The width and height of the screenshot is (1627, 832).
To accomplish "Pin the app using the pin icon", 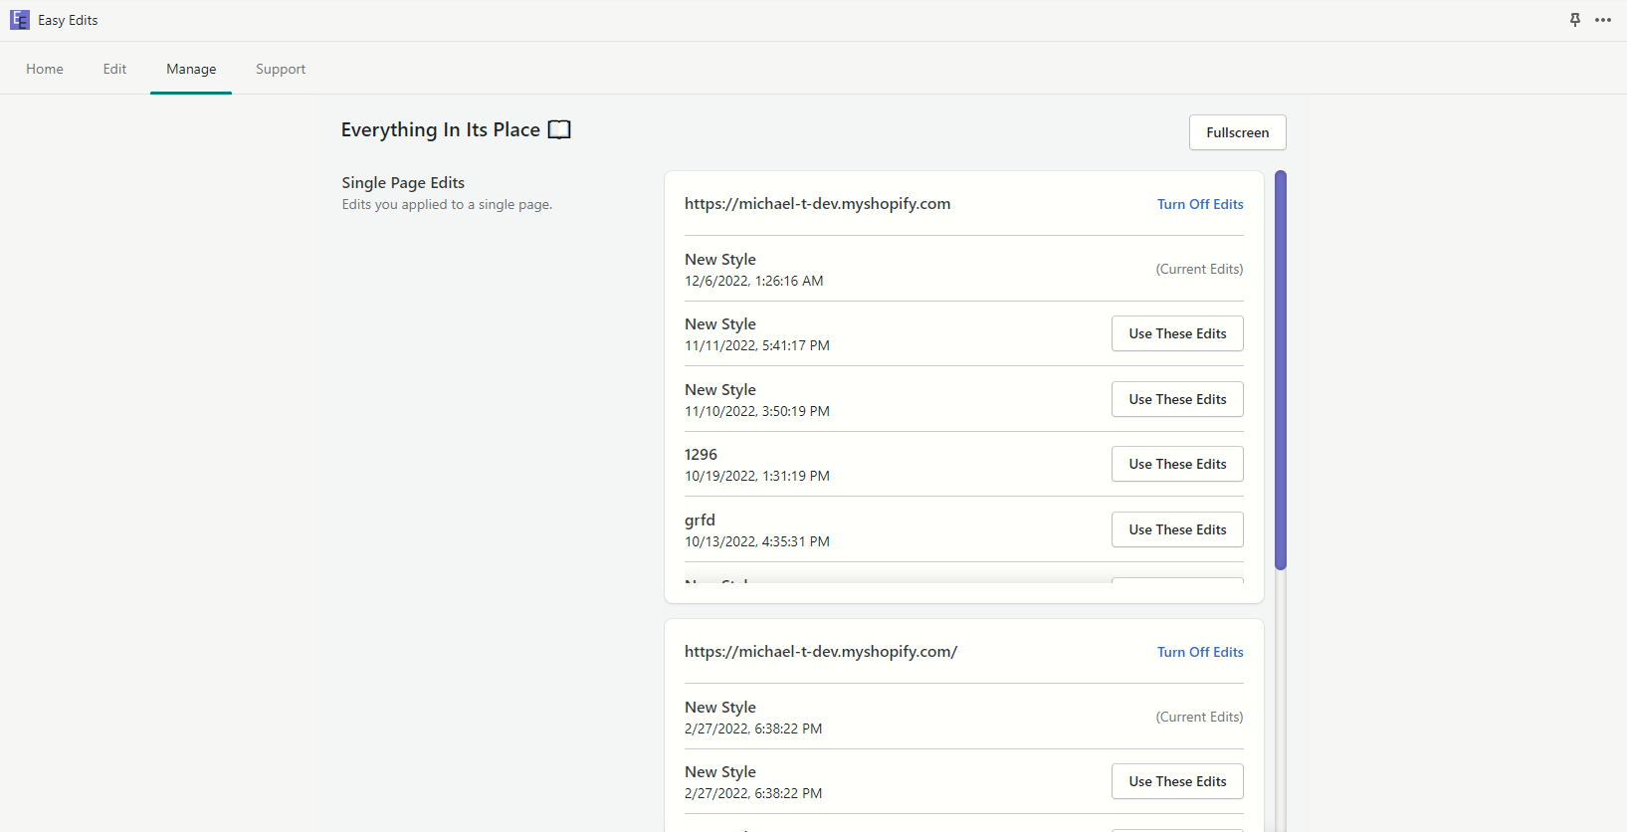I will (x=1574, y=20).
